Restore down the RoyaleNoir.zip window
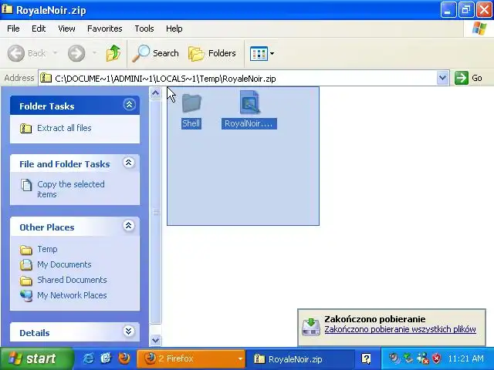The width and height of the screenshot is (494, 370). (466, 10)
